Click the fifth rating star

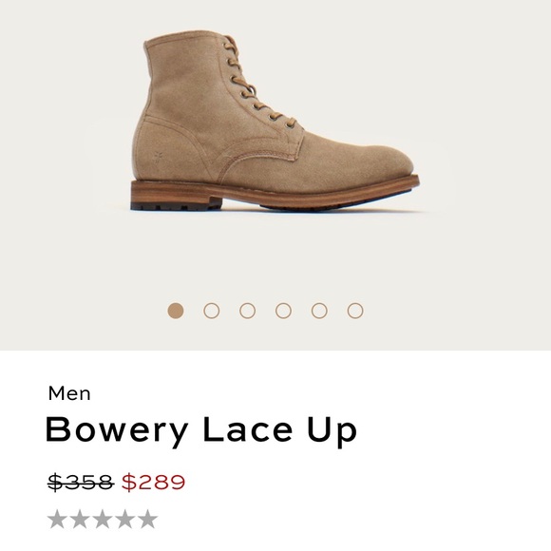(147, 519)
